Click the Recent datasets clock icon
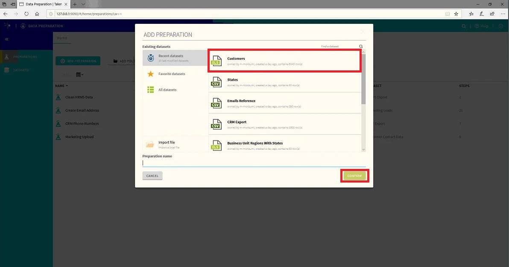This screenshot has height=267, width=509. pyautogui.click(x=151, y=58)
